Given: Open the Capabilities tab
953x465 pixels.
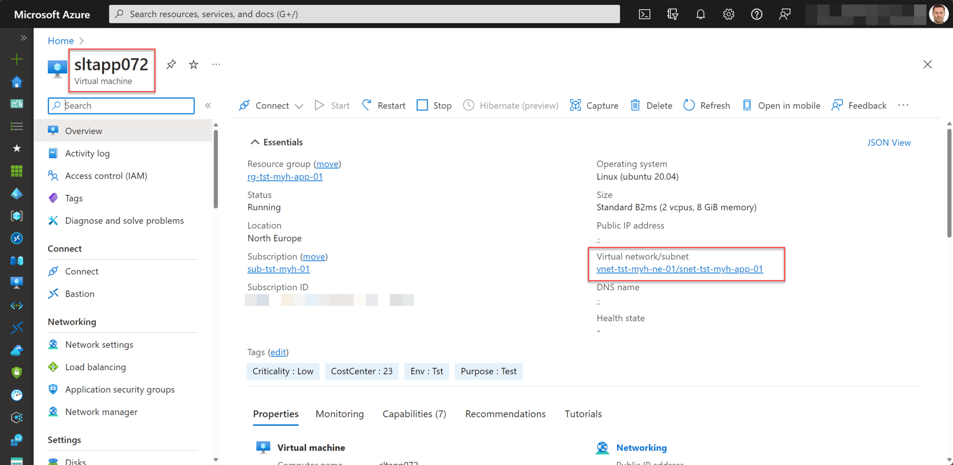Looking at the screenshot, I should [x=413, y=414].
